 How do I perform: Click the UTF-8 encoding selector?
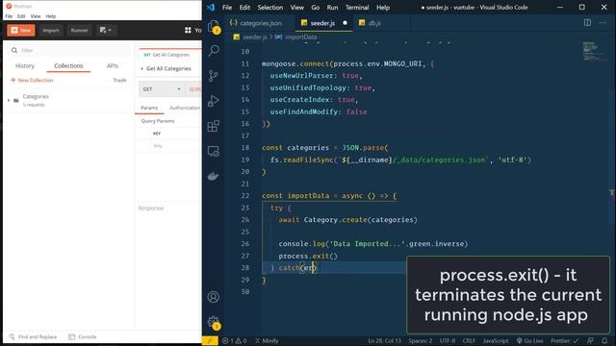pyautogui.click(x=448, y=341)
